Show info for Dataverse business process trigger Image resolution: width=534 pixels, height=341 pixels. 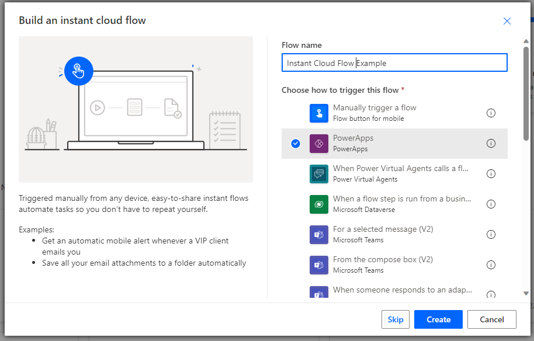click(491, 204)
